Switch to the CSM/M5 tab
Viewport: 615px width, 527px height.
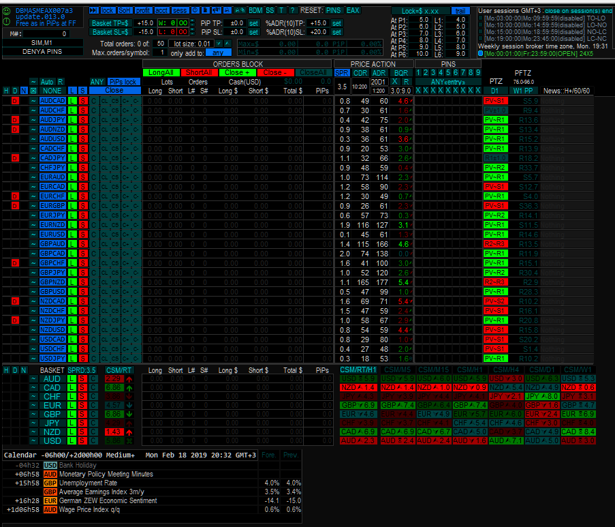397,370
